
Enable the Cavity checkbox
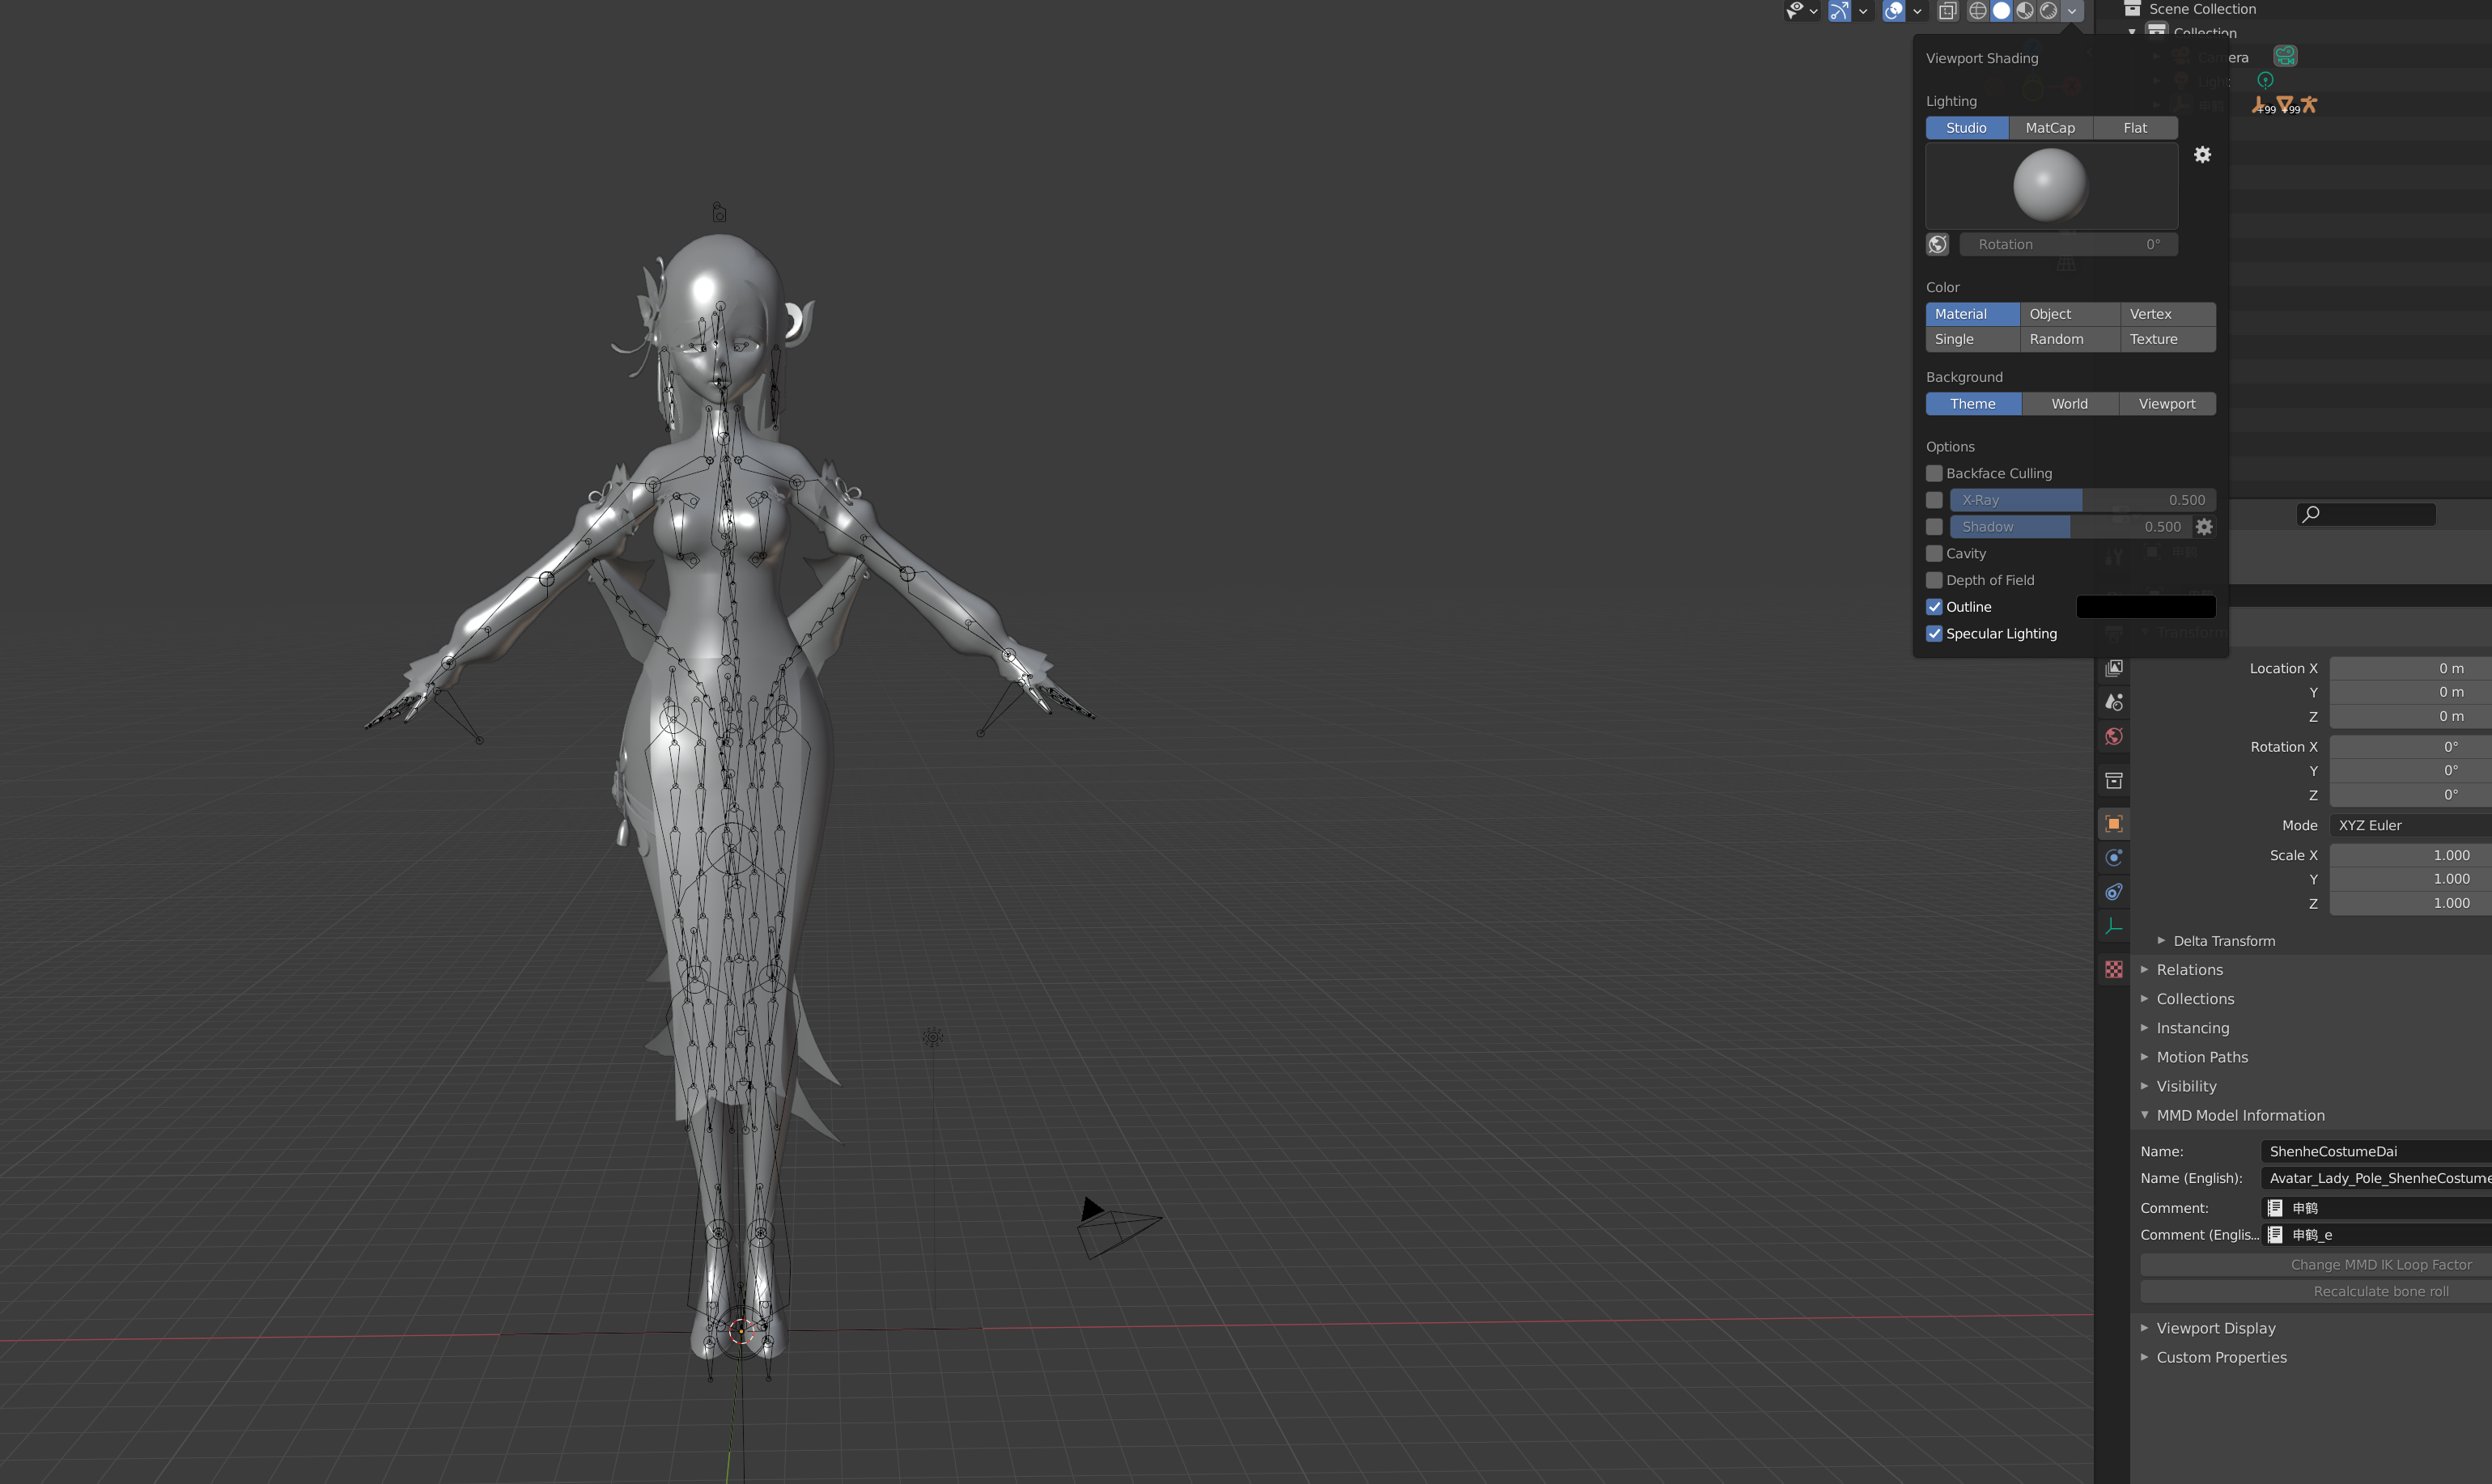pyautogui.click(x=1934, y=553)
